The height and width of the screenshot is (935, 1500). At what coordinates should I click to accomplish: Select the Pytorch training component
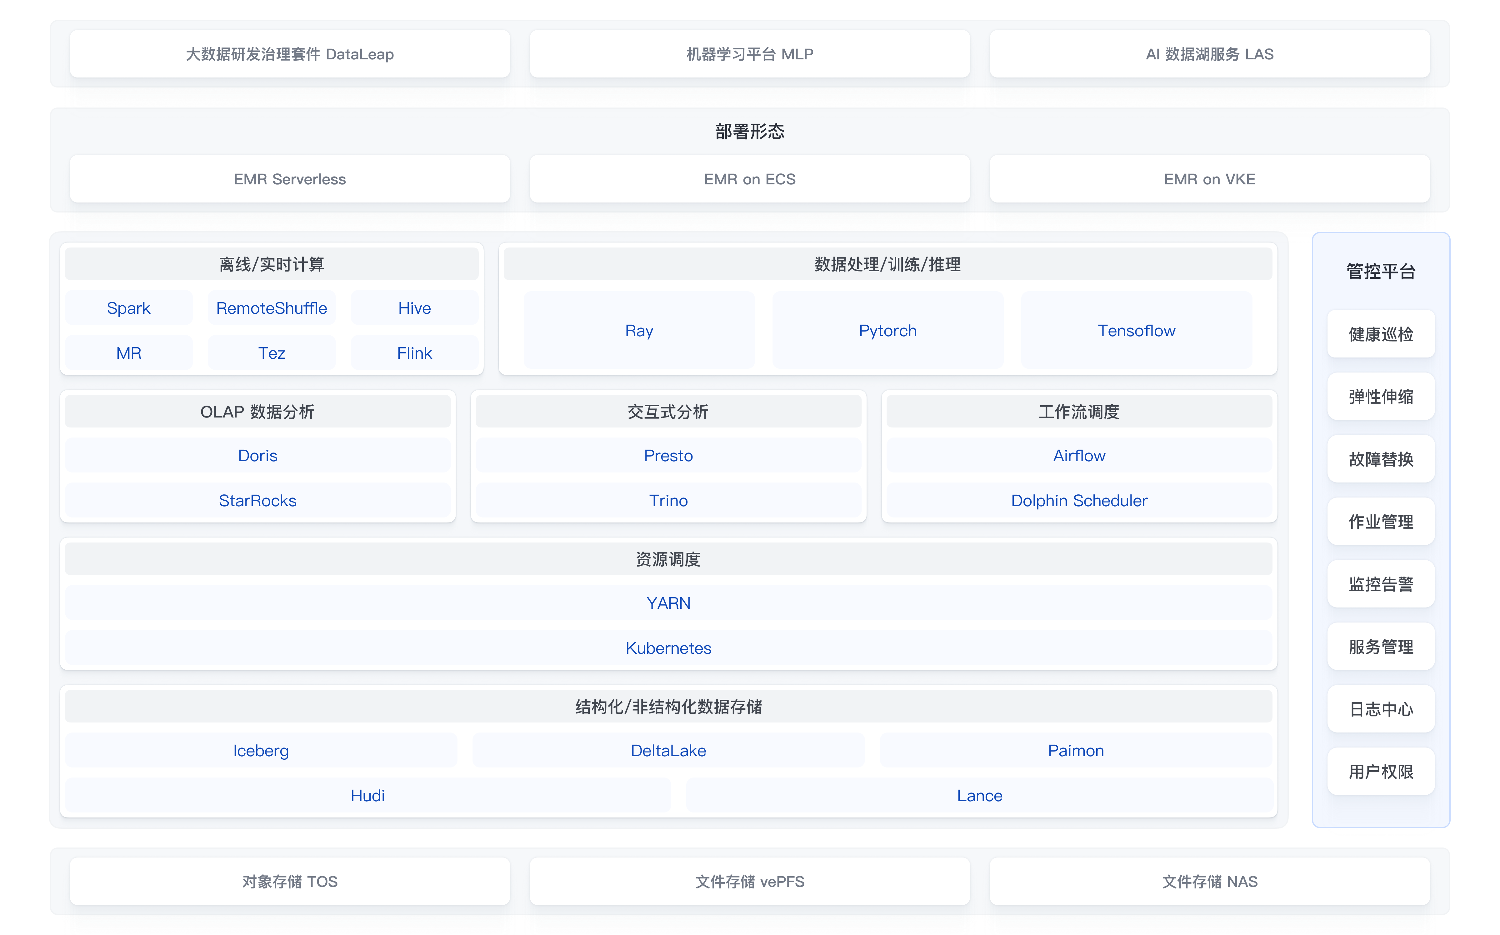[x=887, y=330]
